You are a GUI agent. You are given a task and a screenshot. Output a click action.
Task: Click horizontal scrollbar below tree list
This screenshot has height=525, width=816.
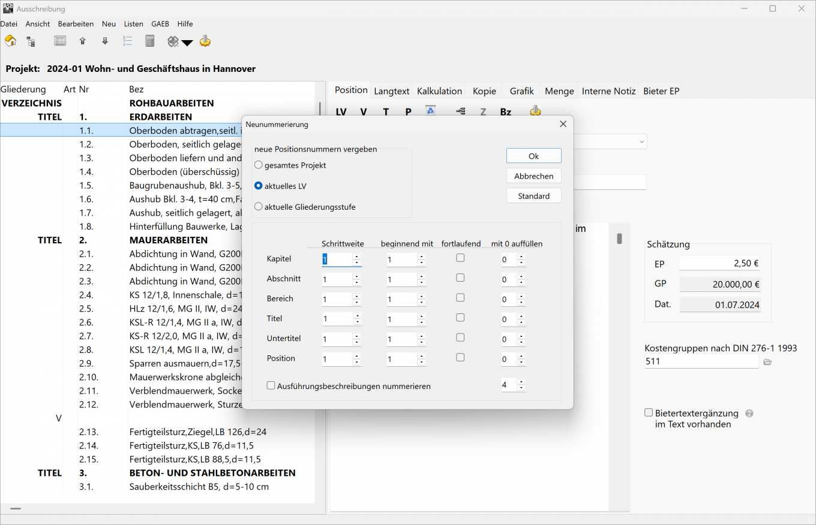(16, 509)
